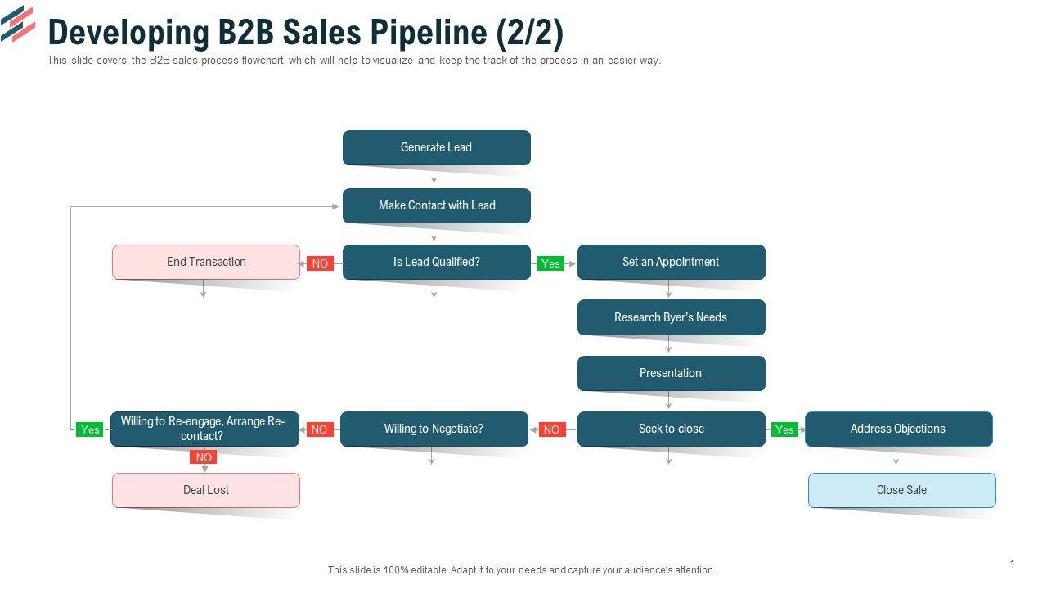The image size is (1047, 589).
Task: Select the pink Deal Lost box
Action: point(206,490)
